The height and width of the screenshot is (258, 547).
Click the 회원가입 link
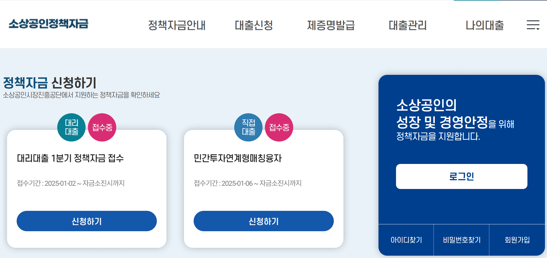[518, 239]
